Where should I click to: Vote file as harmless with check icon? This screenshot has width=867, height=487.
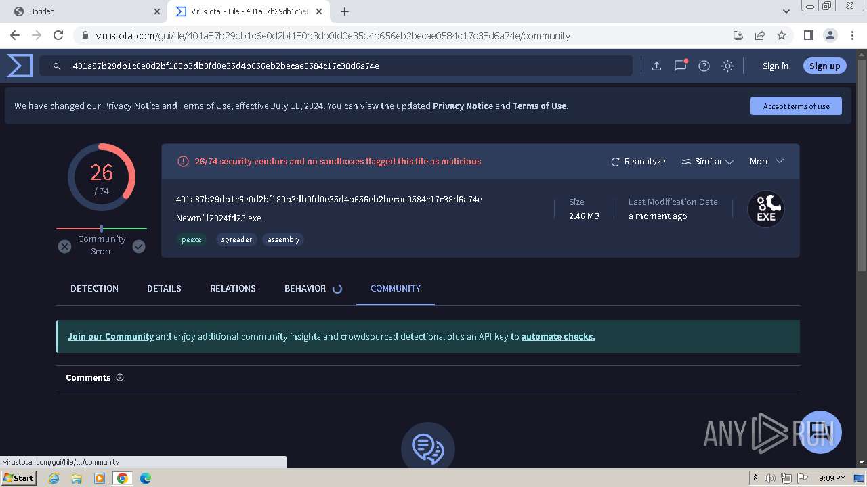click(x=139, y=246)
